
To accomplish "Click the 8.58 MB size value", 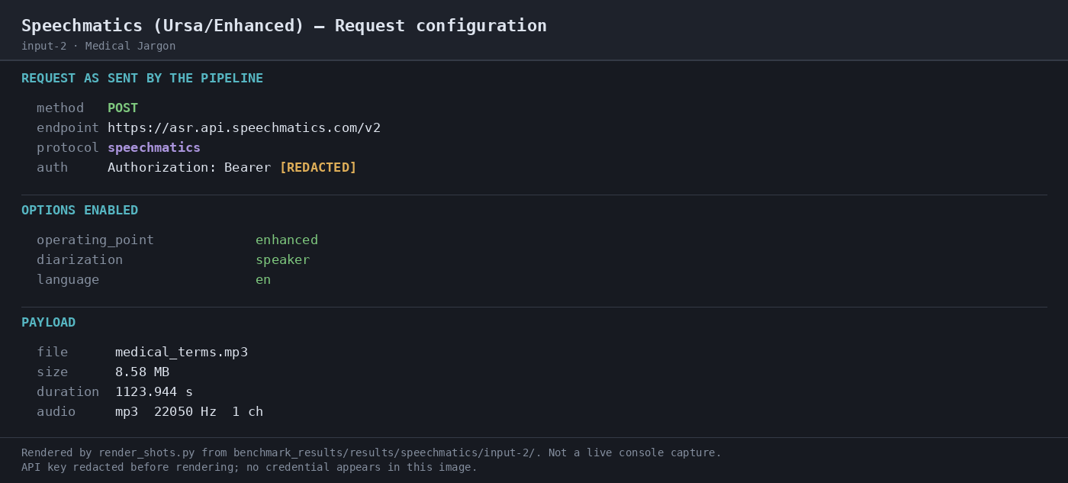I will click(x=143, y=372).
